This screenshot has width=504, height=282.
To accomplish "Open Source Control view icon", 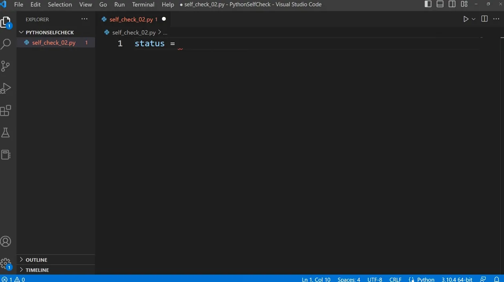I will (6, 66).
